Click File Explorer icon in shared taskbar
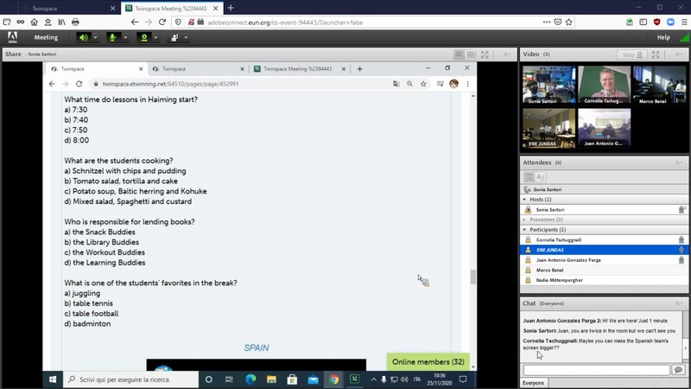The width and height of the screenshot is (691, 389). [271, 379]
